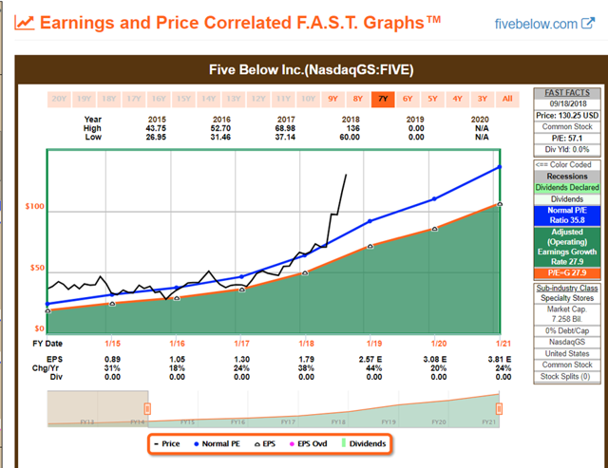
Task: Switch to the 5Y time range
Action: point(433,99)
